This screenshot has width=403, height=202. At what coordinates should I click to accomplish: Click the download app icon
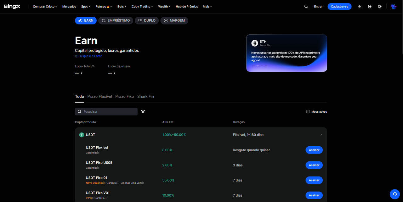360,6
